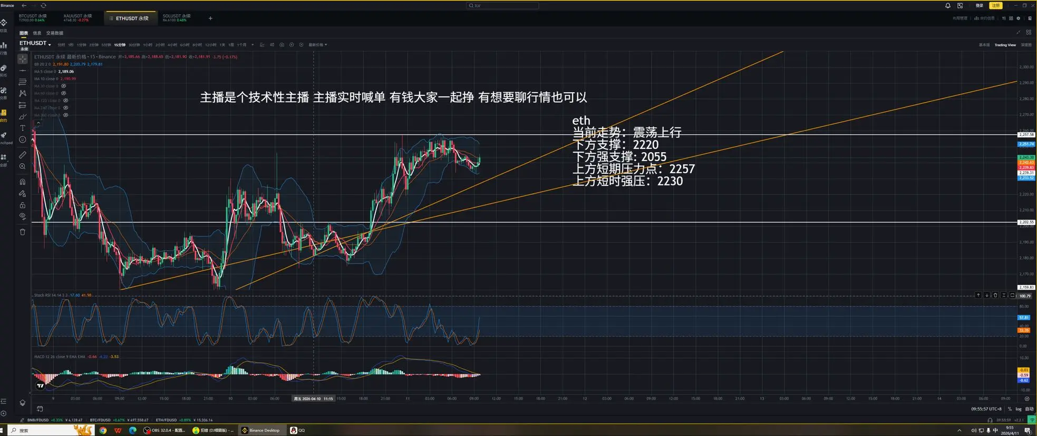Switch to Trading View chart mode
The width and height of the screenshot is (1037, 436).
[1005, 45]
